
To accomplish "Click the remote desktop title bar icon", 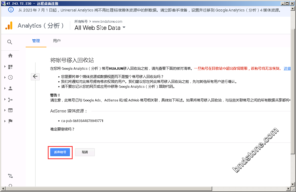I will (x=3, y=3).
